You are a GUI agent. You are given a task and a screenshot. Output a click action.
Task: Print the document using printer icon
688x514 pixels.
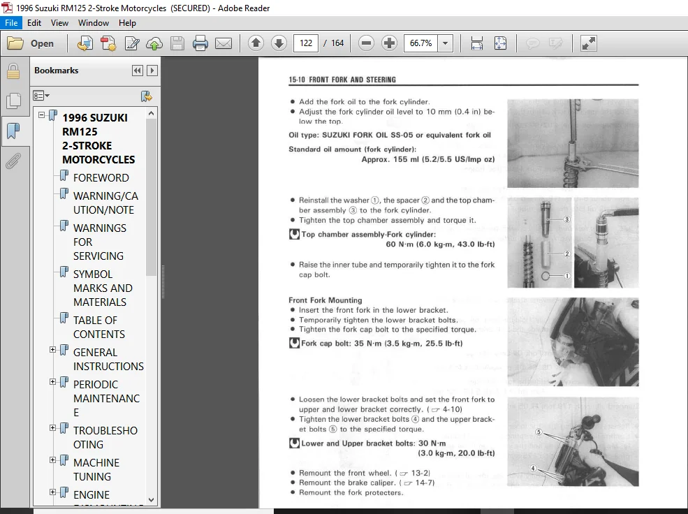200,43
